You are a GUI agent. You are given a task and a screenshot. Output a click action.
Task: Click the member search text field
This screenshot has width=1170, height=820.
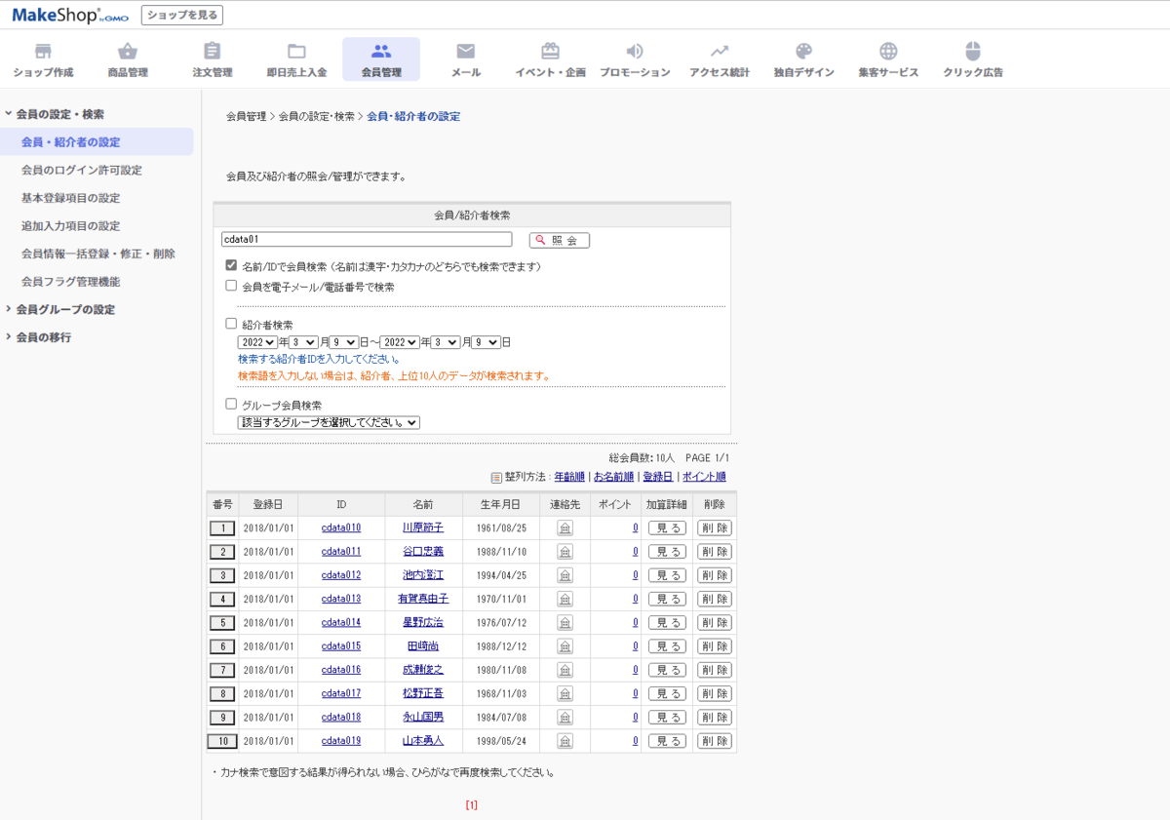367,239
